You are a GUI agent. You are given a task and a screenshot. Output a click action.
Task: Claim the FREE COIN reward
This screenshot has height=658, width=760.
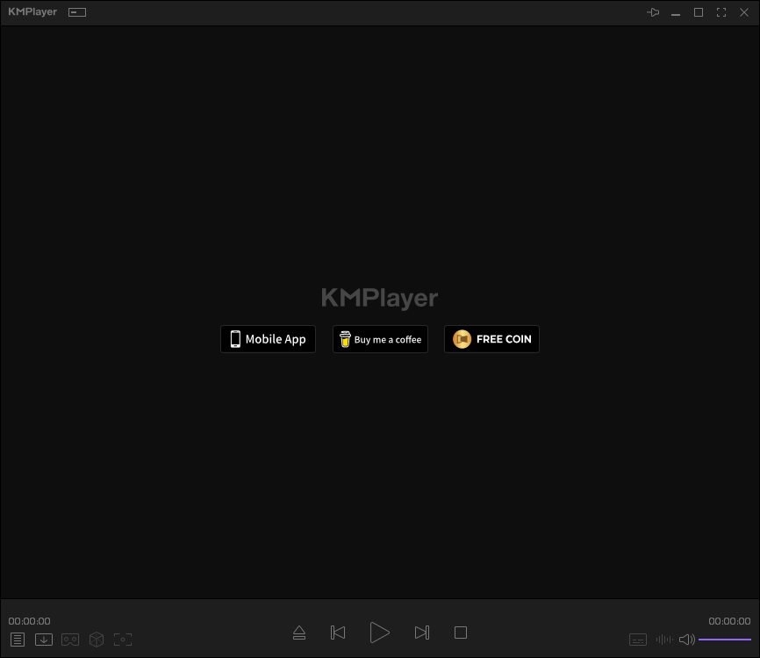491,339
